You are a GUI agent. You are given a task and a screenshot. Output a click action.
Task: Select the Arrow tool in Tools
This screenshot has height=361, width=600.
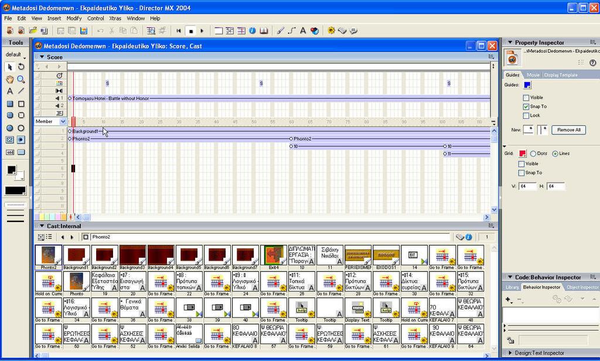(x=10, y=67)
